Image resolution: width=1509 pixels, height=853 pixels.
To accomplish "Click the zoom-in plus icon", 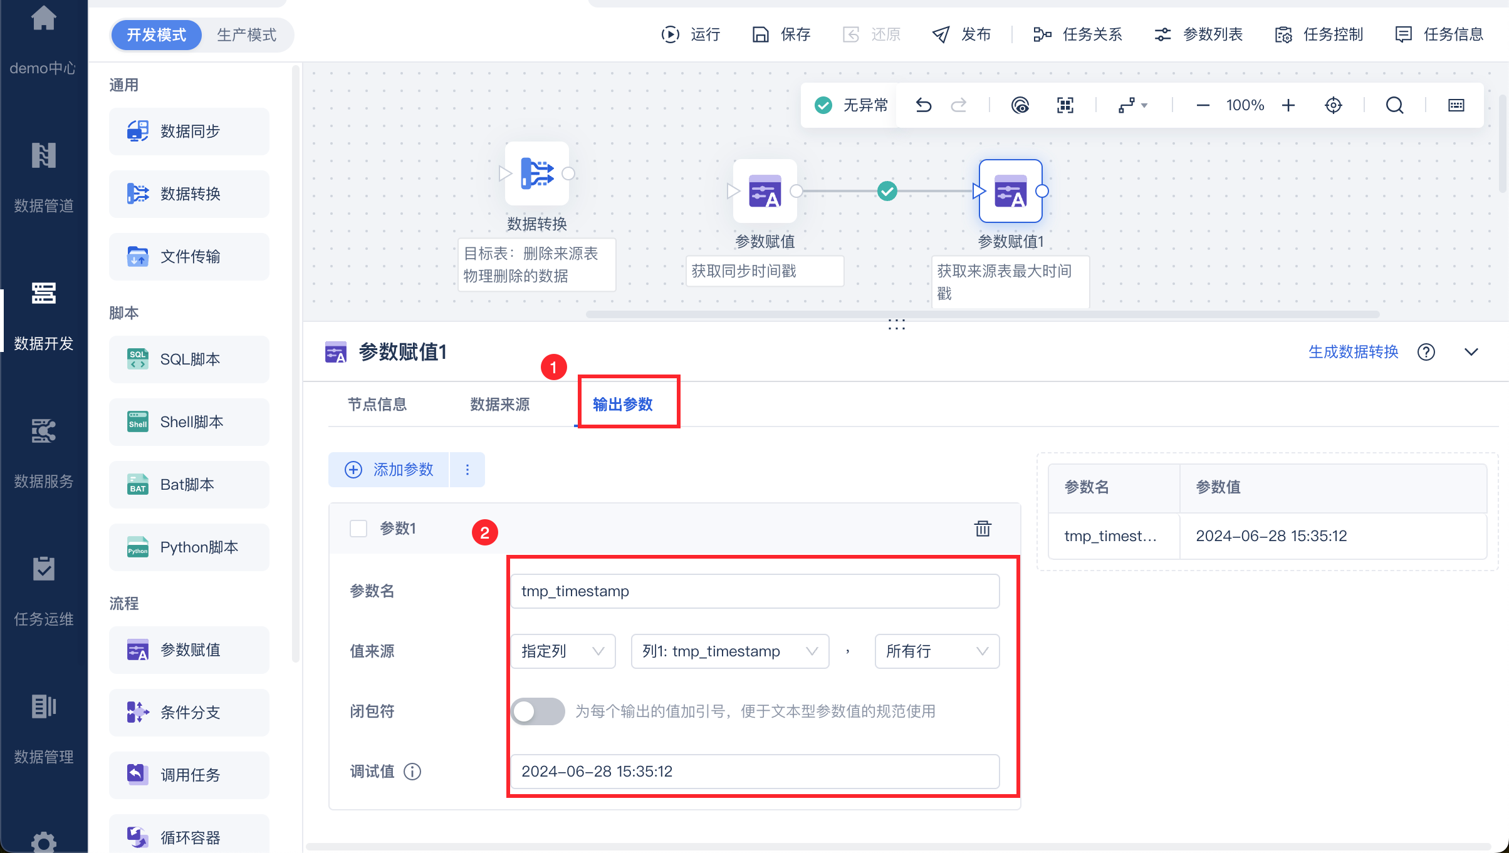I will pyautogui.click(x=1288, y=105).
